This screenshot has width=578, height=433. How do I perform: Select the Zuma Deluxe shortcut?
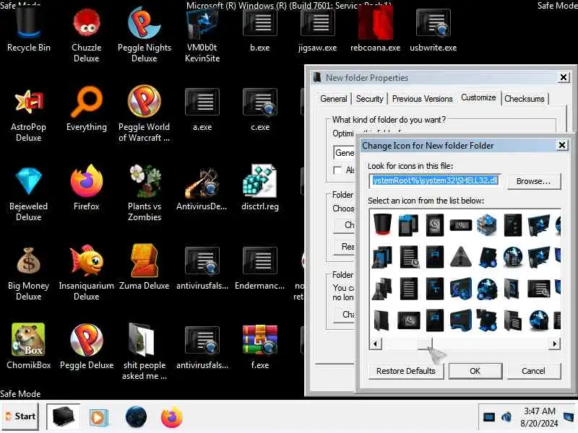pos(144,268)
